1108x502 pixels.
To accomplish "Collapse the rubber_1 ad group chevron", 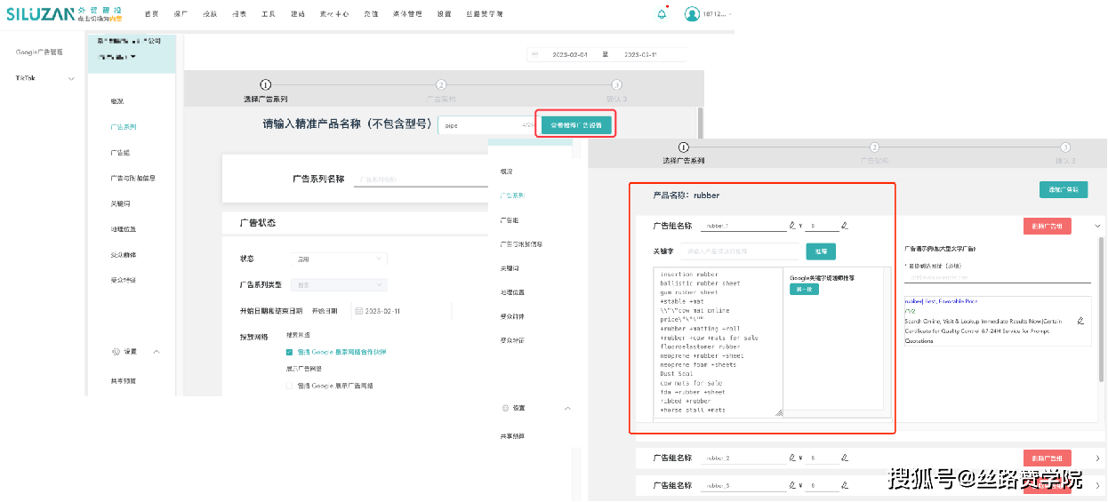I will pos(1097,227).
